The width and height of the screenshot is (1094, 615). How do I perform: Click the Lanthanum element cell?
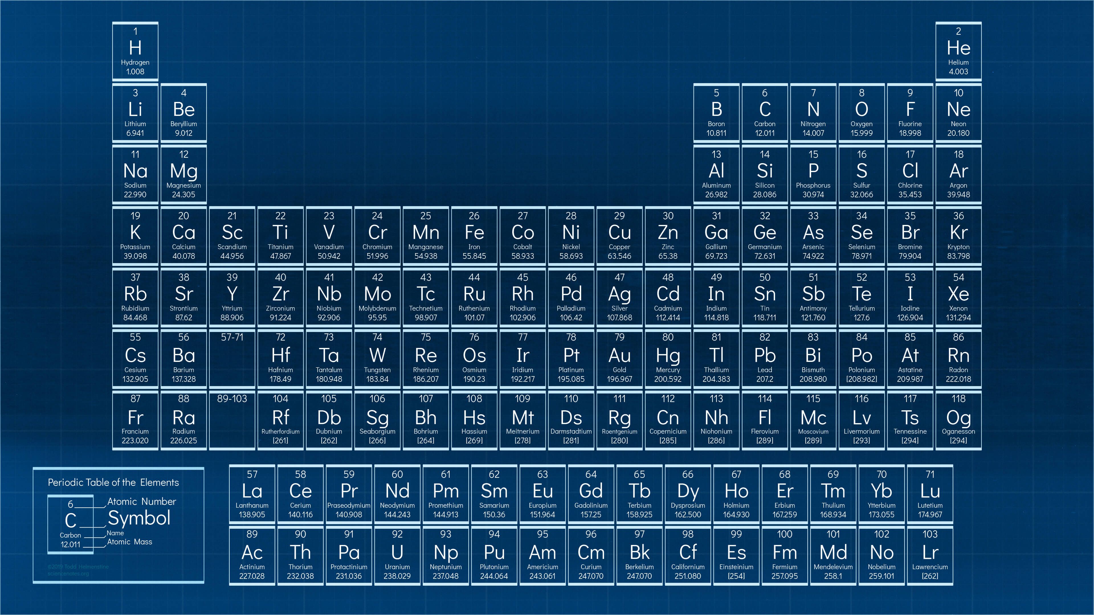click(252, 495)
